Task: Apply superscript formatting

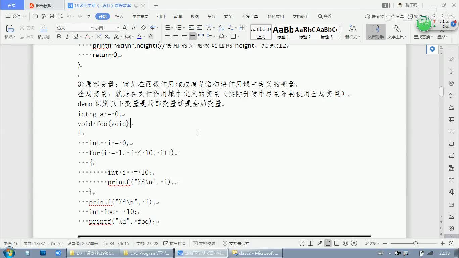Action: (99, 36)
